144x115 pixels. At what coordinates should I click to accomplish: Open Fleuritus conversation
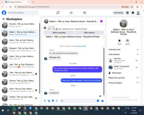point(20,25)
